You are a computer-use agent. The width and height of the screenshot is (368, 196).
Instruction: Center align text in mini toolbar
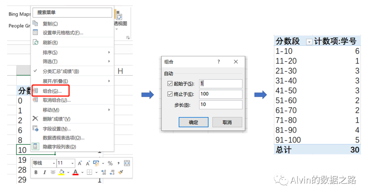(x=53, y=172)
